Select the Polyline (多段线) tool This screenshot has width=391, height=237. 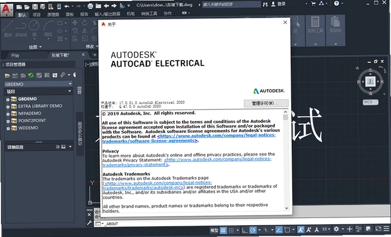point(21,29)
